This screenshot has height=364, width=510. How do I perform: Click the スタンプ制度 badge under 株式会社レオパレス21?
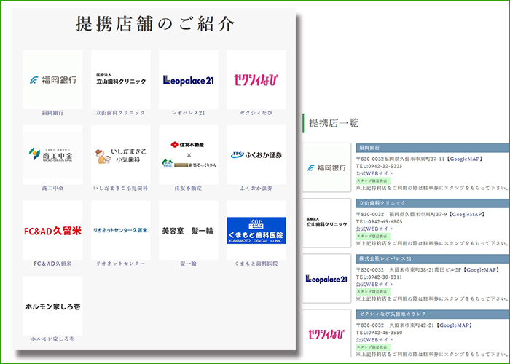point(373,292)
